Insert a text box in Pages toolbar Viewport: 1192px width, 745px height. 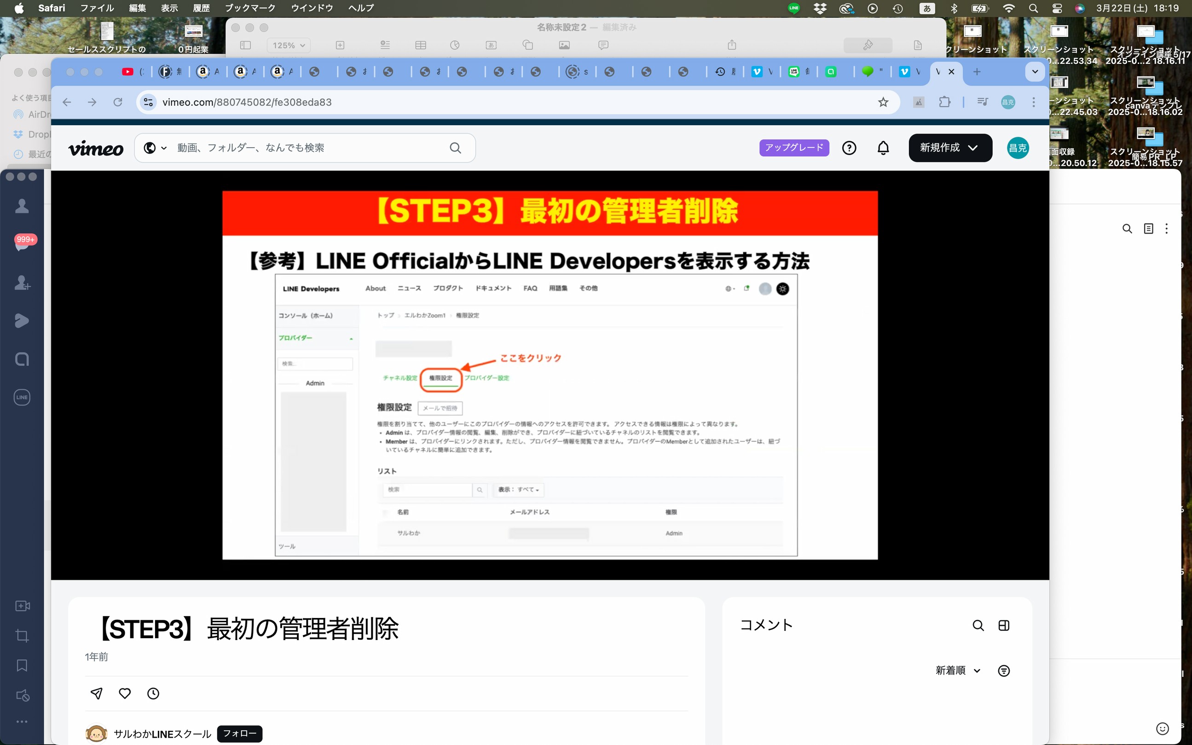point(491,45)
